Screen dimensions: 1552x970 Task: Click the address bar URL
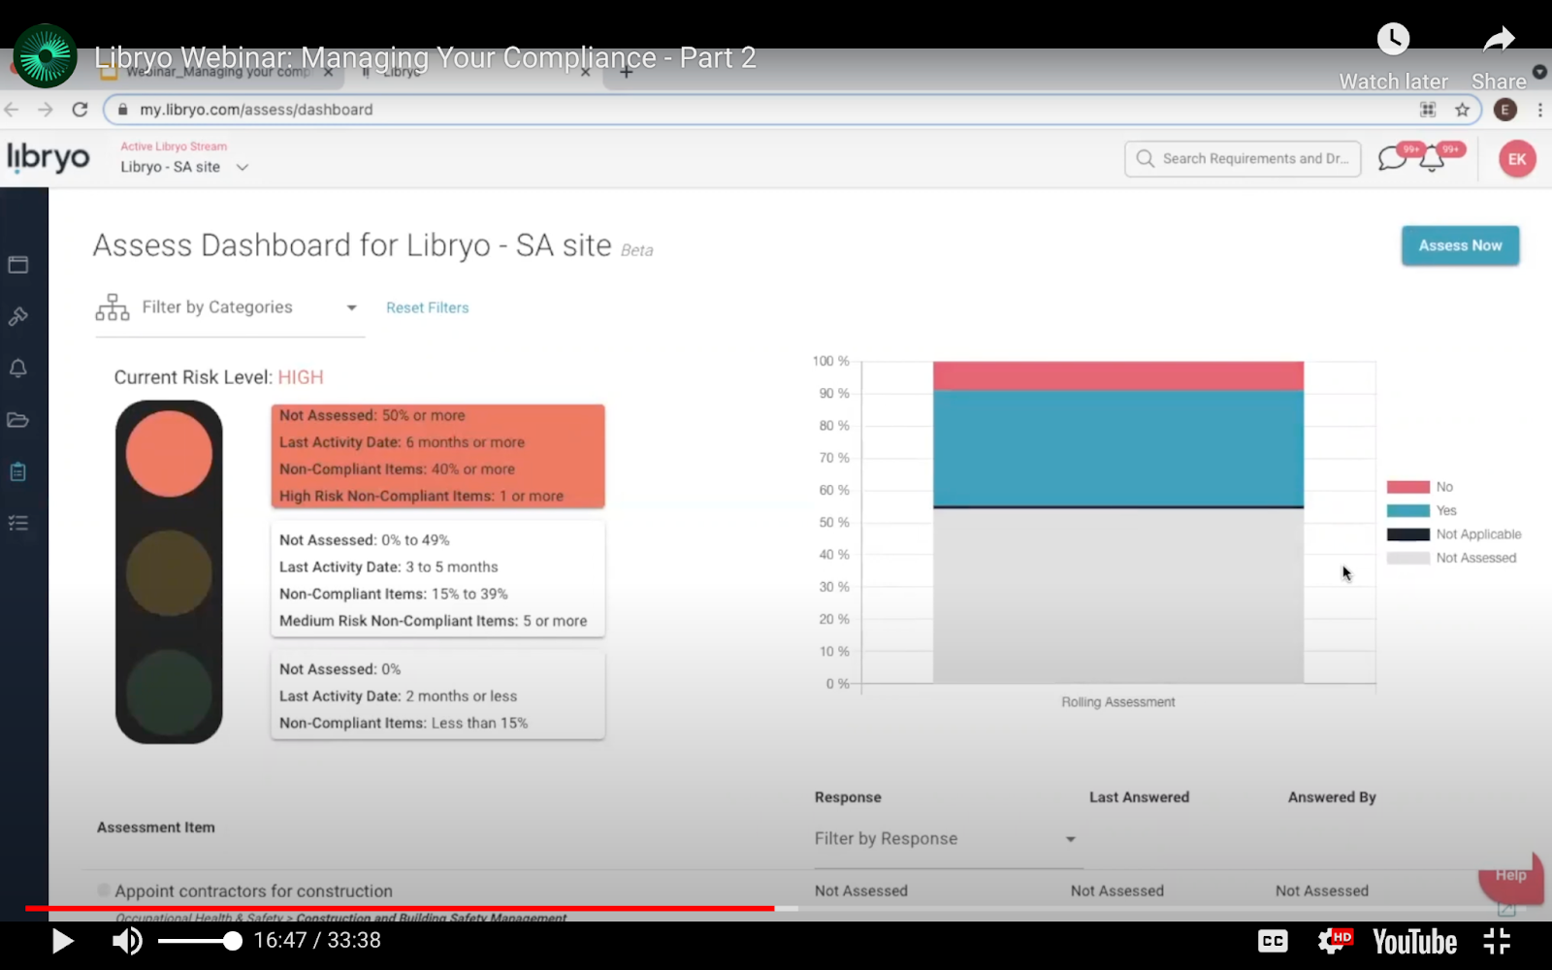tap(256, 110)
